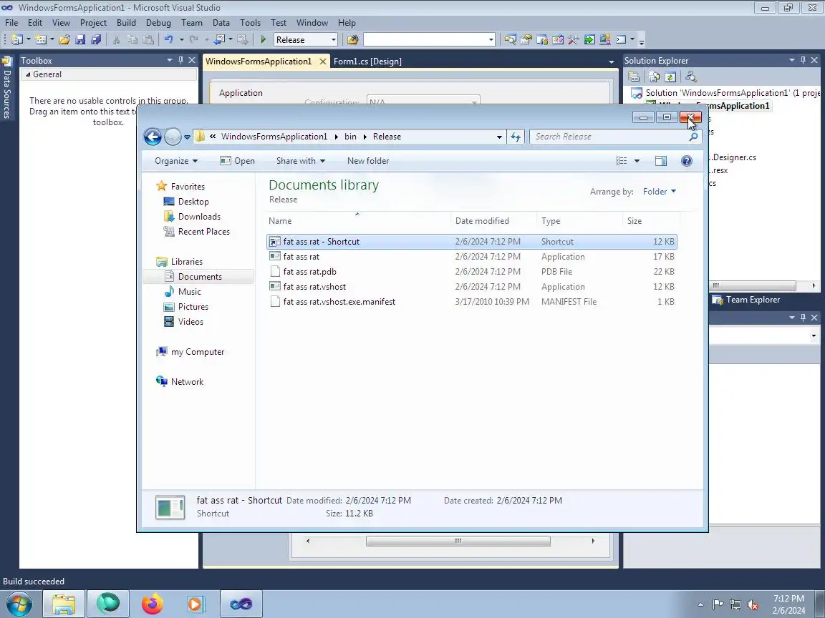Click the Open File folder icon
Screen dimensions: 825x618
(64, 39)
